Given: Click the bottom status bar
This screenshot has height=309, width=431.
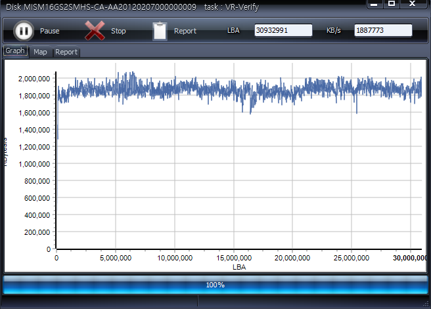Looking at the screenshot, I should (215, 301).
